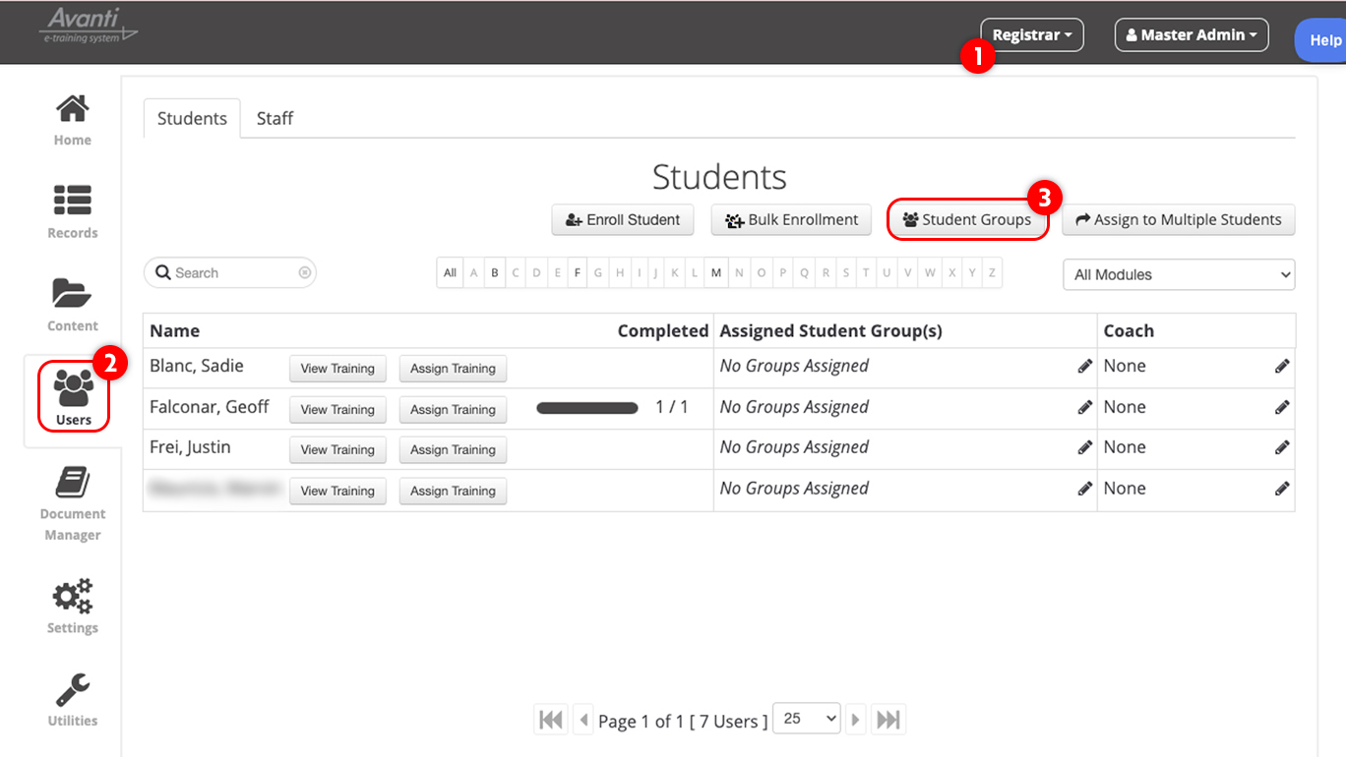
Task: Open Document Manager book icon
Action: coord(73,483)
